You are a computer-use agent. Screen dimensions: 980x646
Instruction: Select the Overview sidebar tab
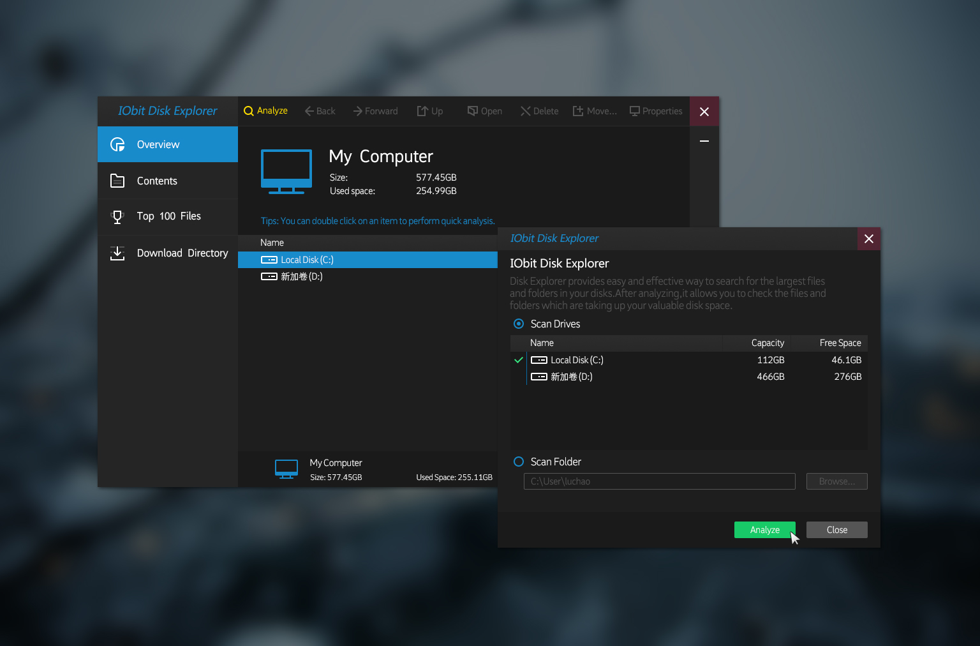pyautogui.click(x=168, y=144)
